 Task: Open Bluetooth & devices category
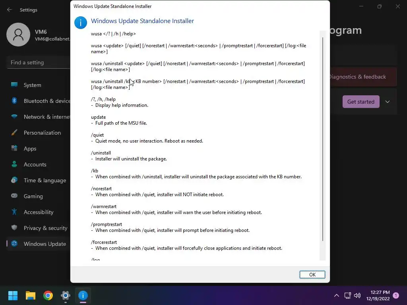point(39,101)
